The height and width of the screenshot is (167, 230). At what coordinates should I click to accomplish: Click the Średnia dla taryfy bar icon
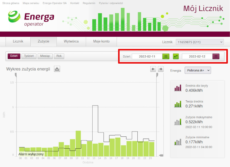[x=178, y=88]
